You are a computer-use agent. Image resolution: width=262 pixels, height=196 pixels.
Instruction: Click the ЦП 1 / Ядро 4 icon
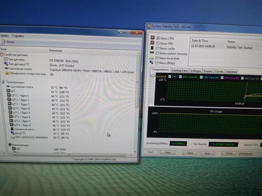click(10, 108)
